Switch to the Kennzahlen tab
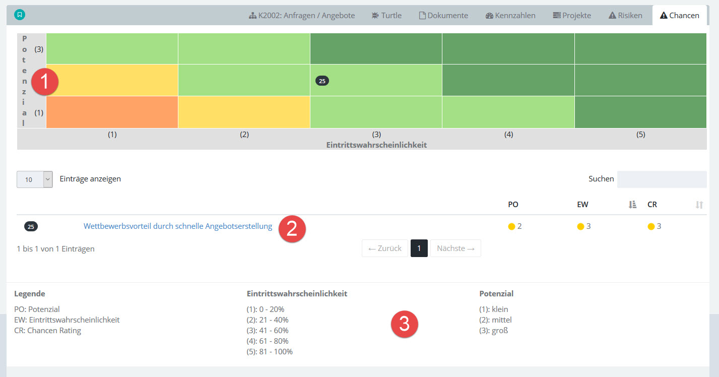Image resolution: width=719 pixels, height=377 pixels. 510,16
